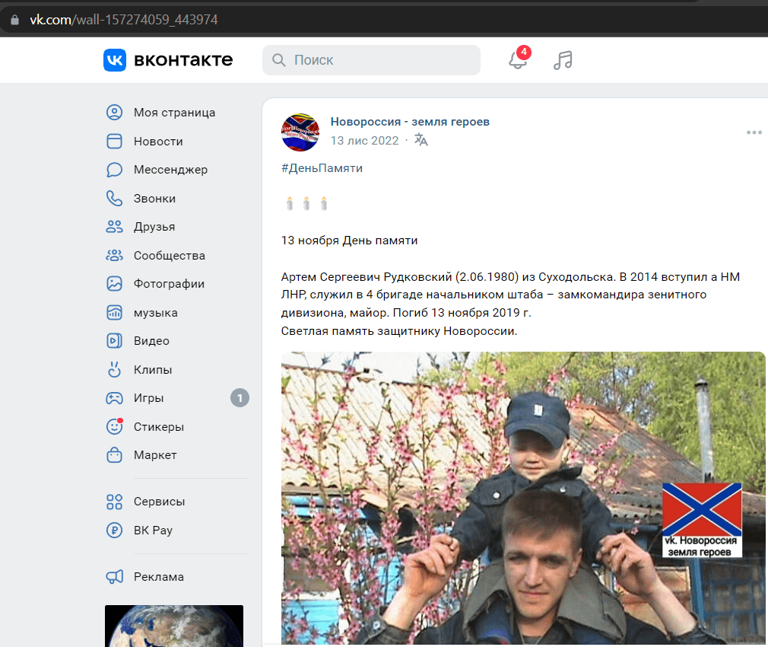Click the Игры gamepad icon

tap(115, 398)
